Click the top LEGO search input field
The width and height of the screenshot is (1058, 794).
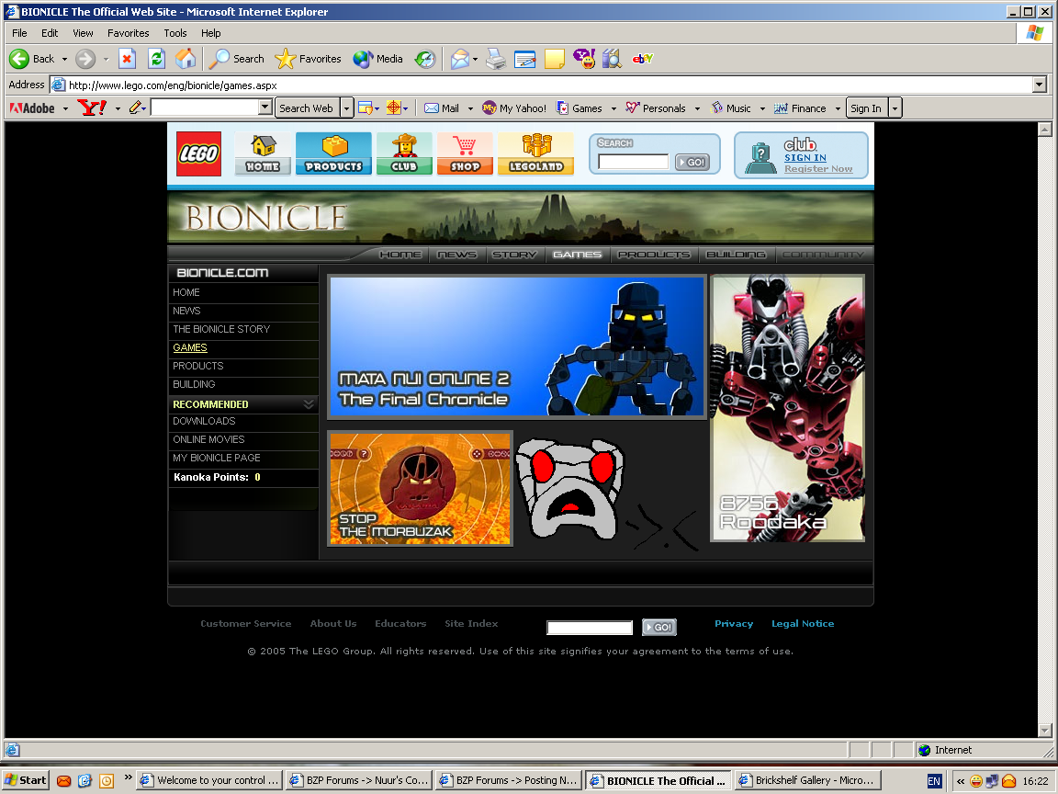[633, 162]
